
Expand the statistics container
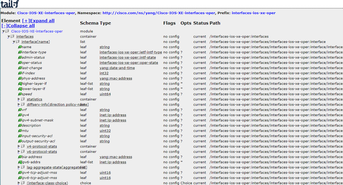[x=19, y=99]
